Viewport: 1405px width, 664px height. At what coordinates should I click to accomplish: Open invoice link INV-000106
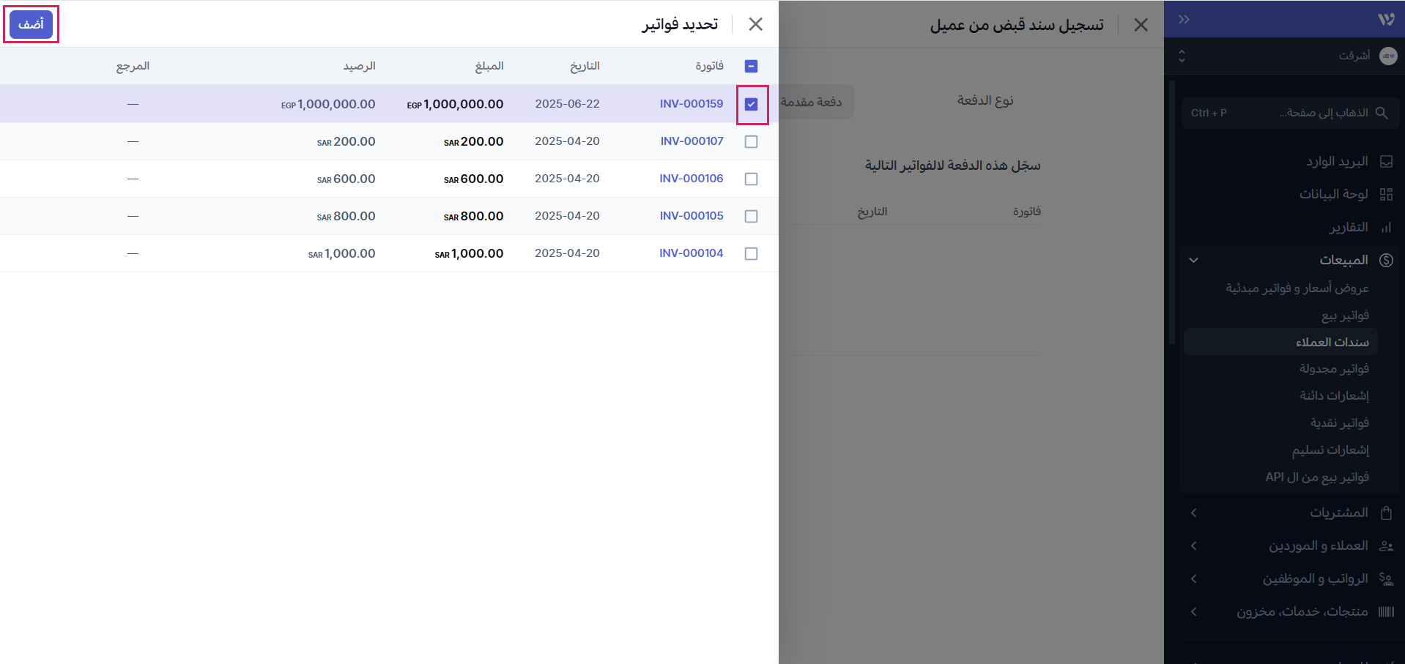pyautogui.click(x=691, y=179)
